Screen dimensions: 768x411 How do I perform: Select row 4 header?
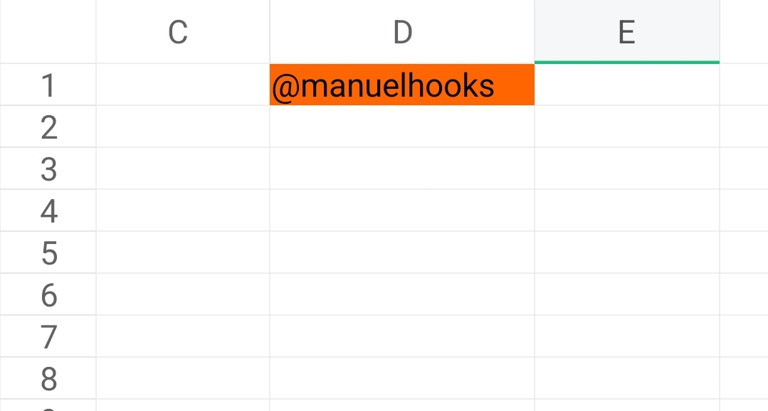click(x=48, y=211)
